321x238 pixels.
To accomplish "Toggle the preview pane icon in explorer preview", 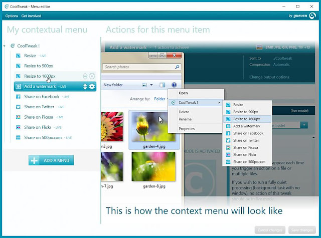I will [163, 85].
